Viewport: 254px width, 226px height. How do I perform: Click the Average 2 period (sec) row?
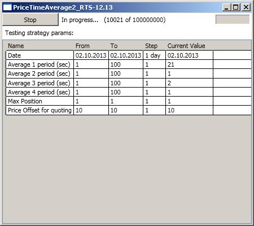(129, 73)
